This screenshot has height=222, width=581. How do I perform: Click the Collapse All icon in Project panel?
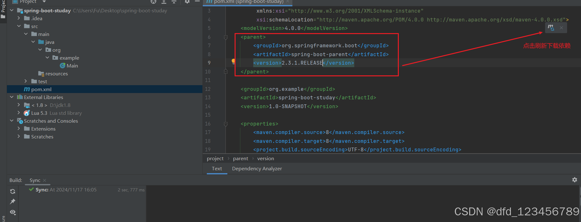(174, 2)
